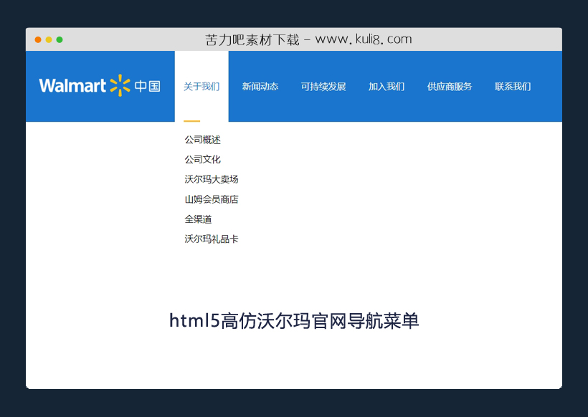
Task: Open the 全渠道 link
Action: click(197, 219)
